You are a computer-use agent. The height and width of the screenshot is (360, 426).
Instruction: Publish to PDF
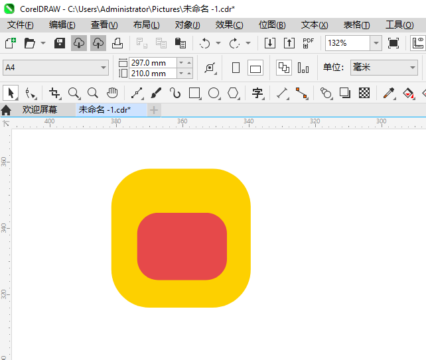[309, 43]
